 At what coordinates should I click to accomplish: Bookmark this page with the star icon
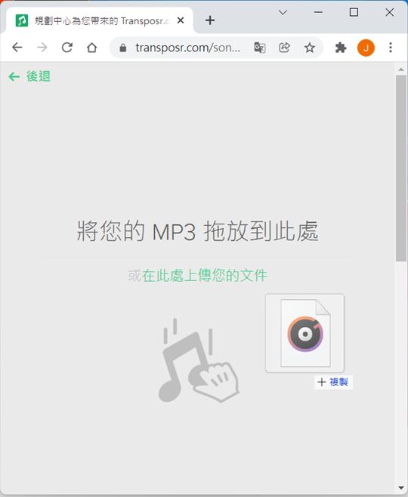(x=310, y=48)
